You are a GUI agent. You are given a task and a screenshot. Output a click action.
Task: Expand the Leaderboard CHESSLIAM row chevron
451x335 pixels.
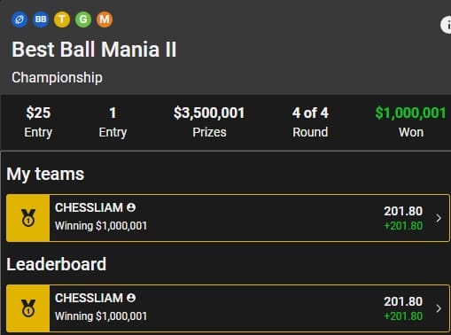click(x=439, y=308)
